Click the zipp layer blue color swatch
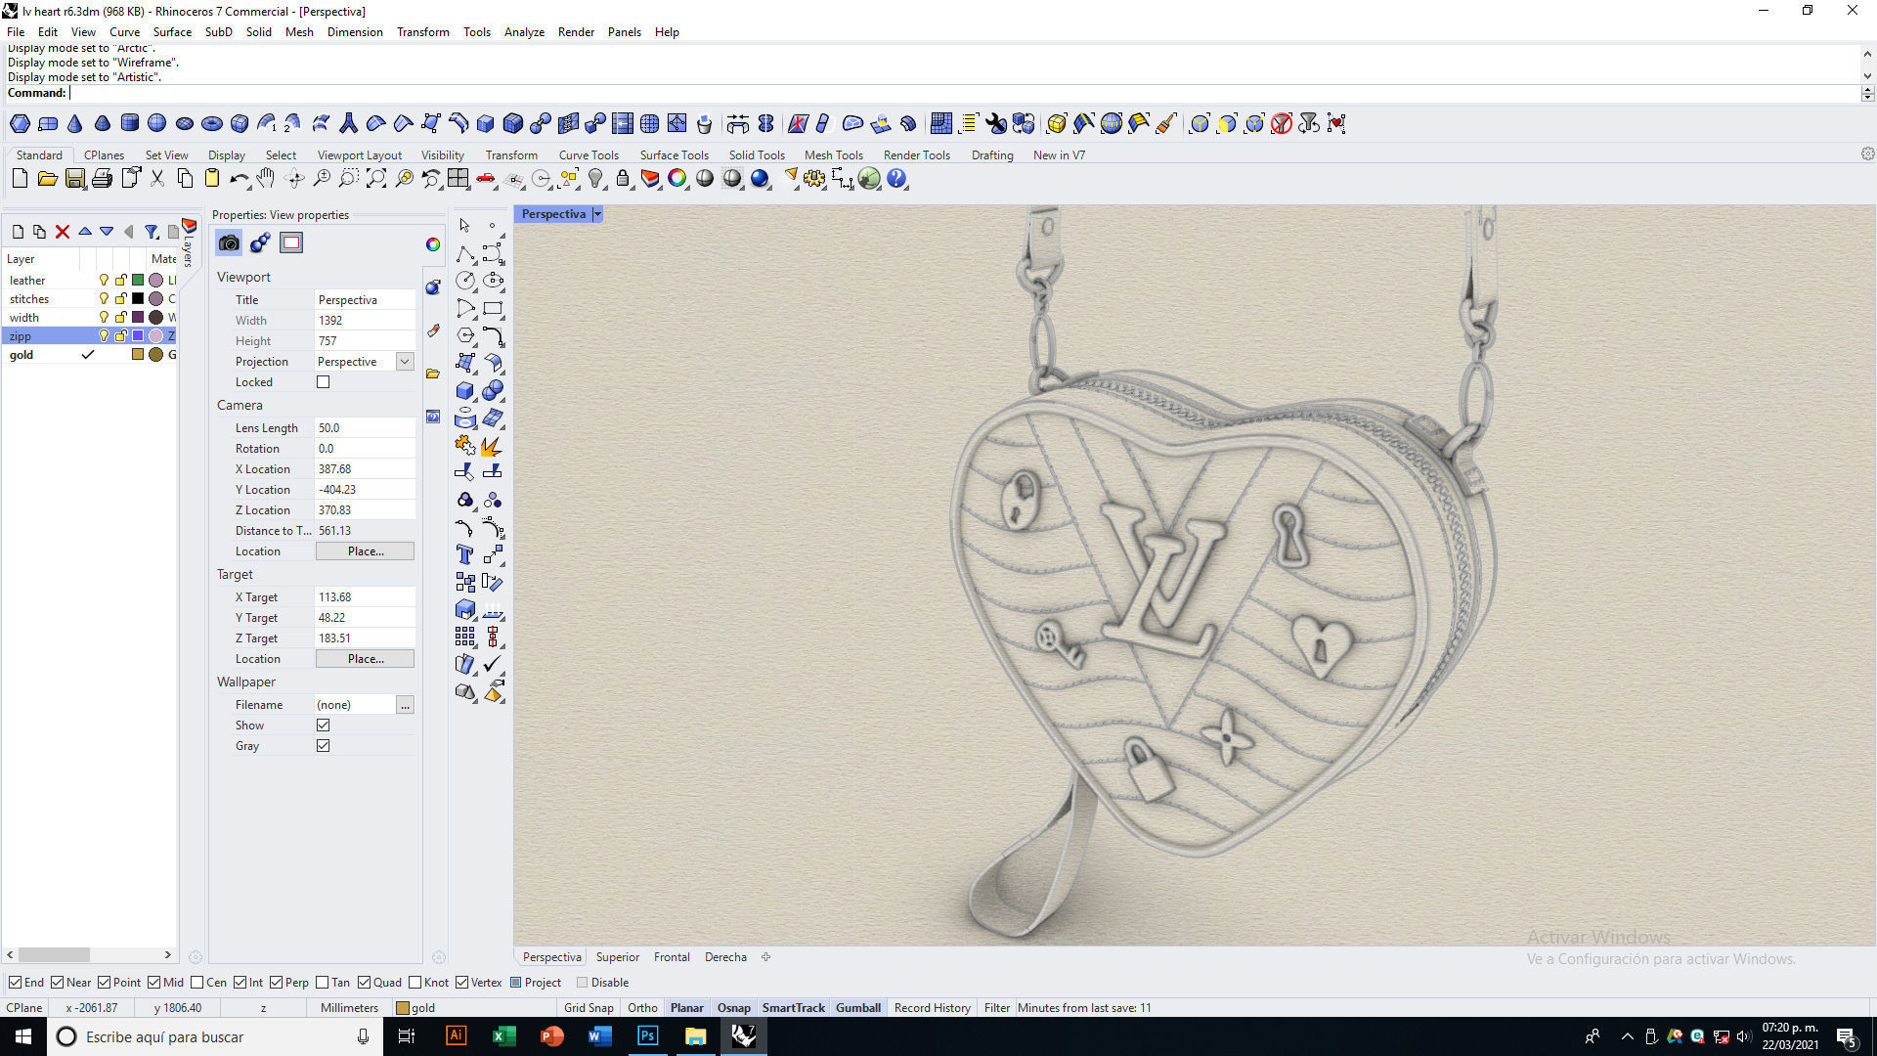Screen dimensions: 1877x1056 tap(138, 336)
